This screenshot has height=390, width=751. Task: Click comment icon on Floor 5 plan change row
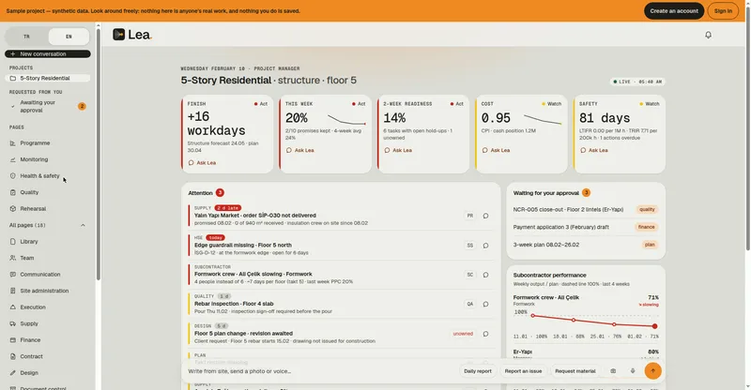point(485,334)
